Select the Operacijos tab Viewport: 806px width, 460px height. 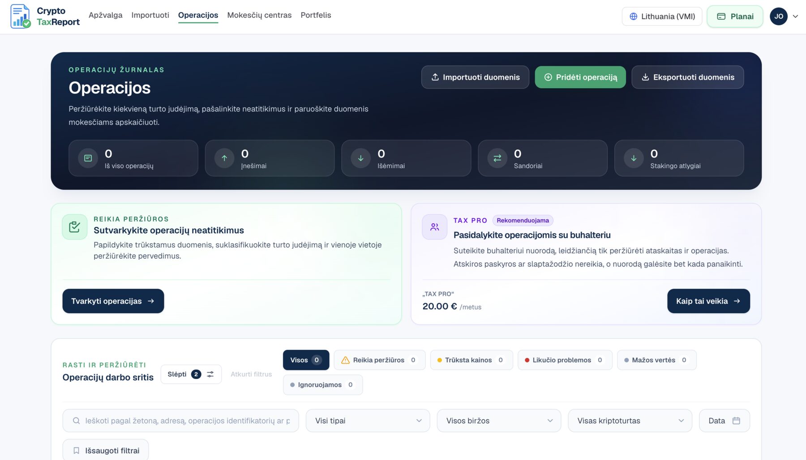198,15
